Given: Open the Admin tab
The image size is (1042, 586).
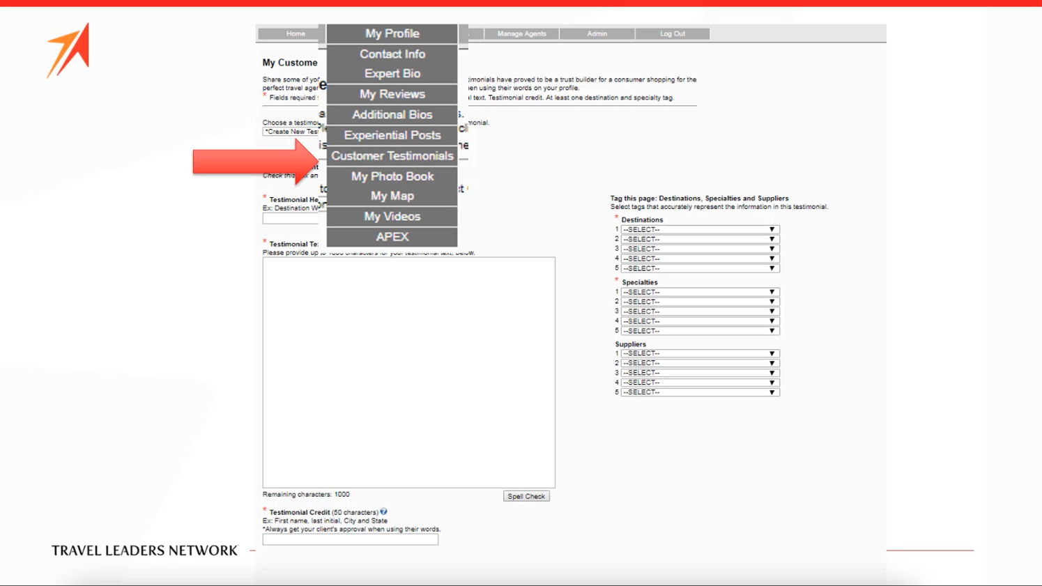Looking at the screenshot, I should [x=597, y=33].
